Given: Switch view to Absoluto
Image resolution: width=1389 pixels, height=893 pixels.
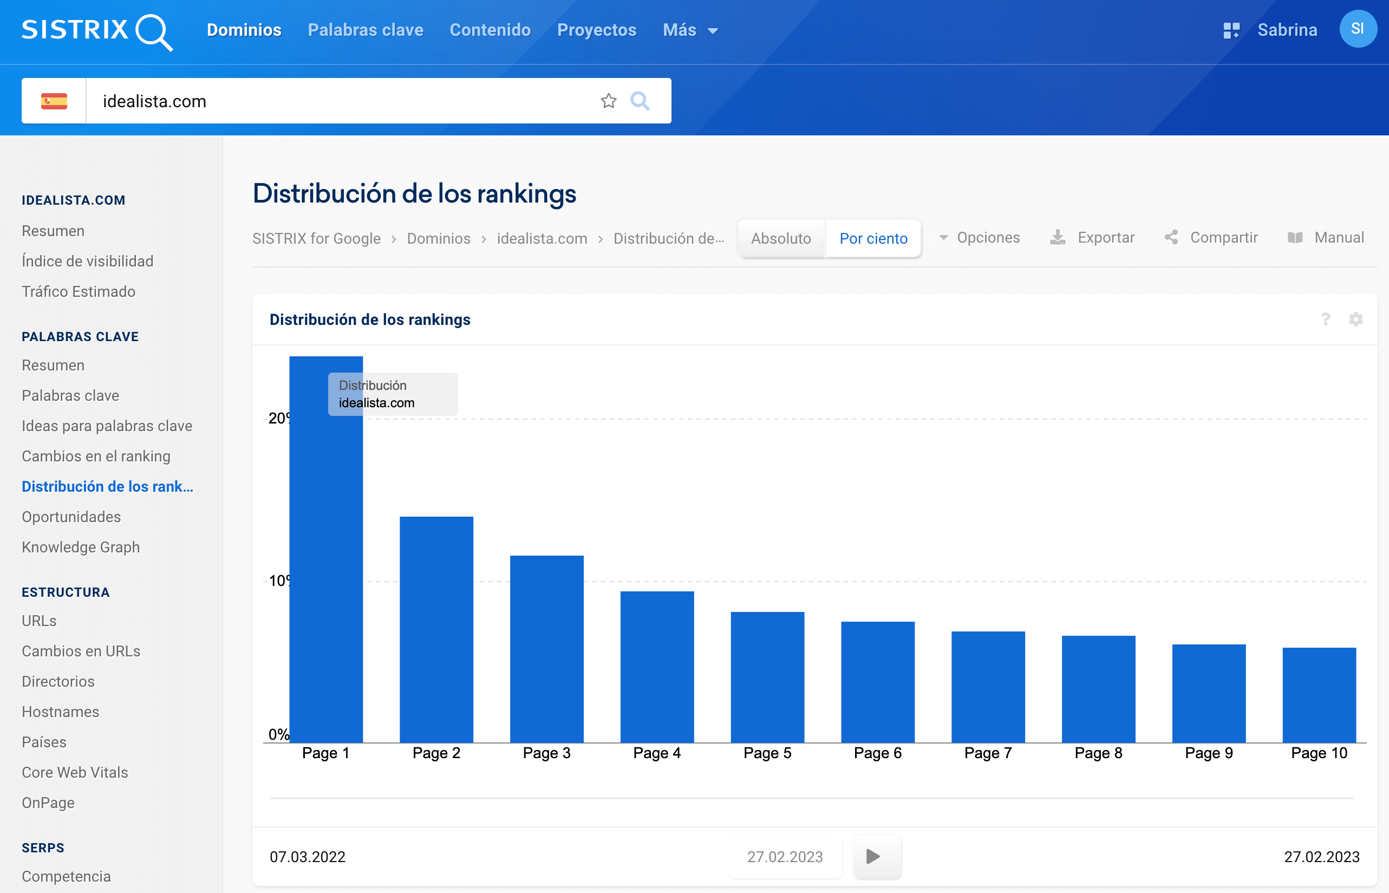Looking at the screenshot, I should coord(780,238).
